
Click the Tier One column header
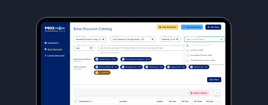[172, 101]
